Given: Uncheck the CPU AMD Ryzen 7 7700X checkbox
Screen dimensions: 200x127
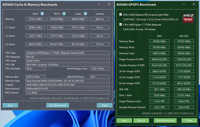Looking at the screenshot, I should pos(121,25).
